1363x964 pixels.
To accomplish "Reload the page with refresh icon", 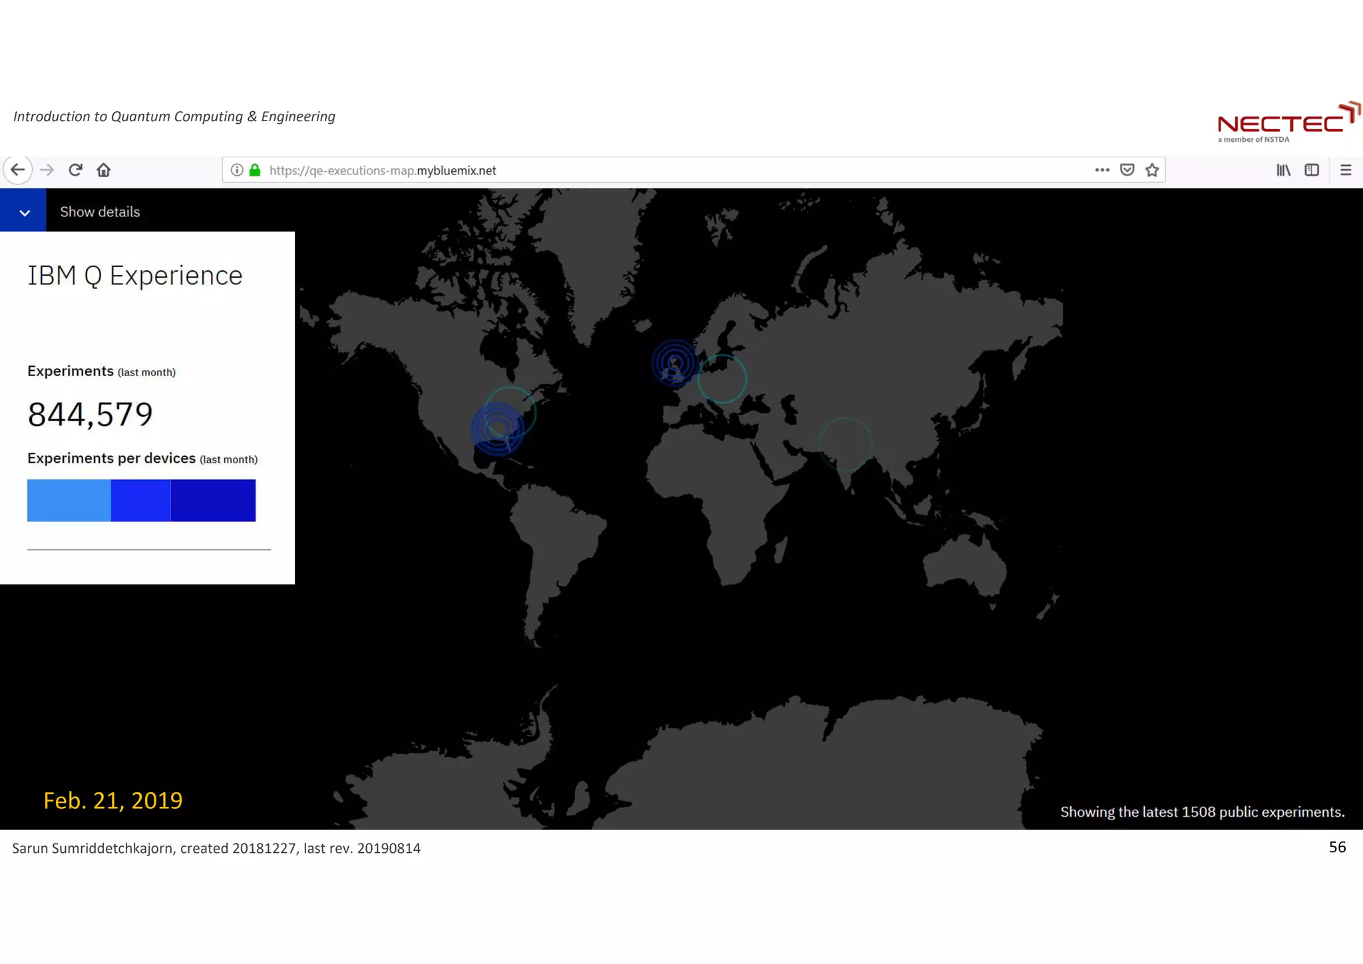I will click(x=75, y=170).
